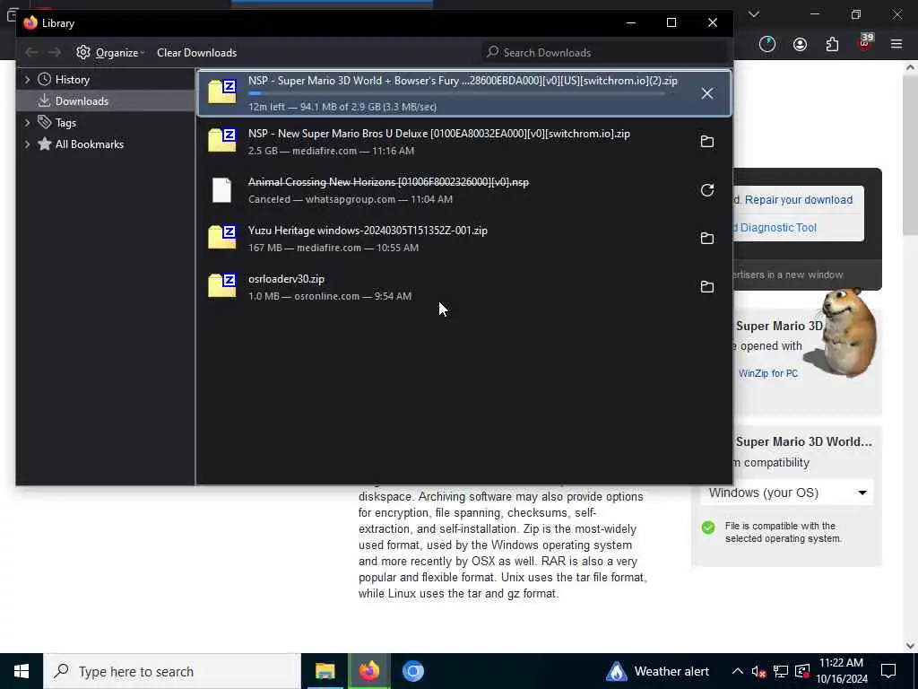Click the Firefox logo in Library title bar
The height and width of the screenshot is (689, 918).
point(30,22)
